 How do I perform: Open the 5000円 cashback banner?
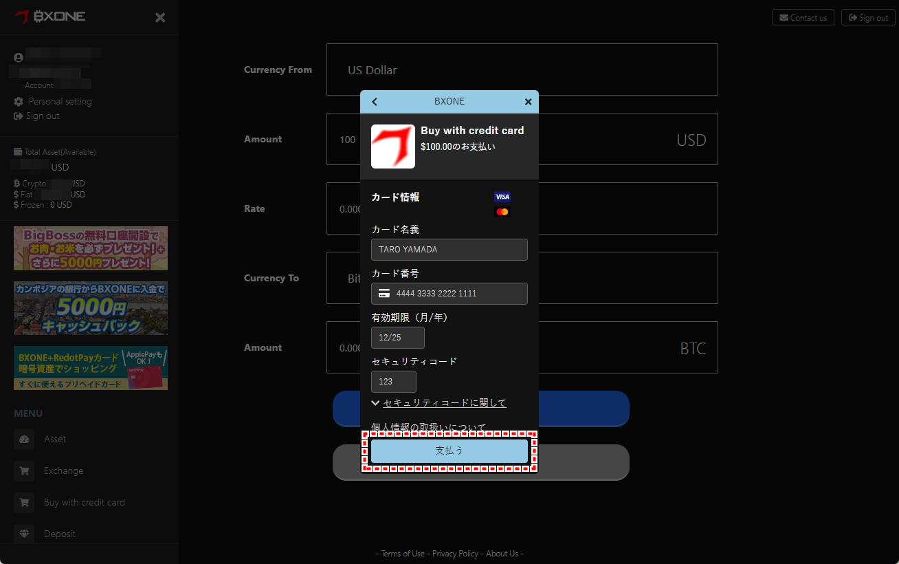pyautogui.click(x=91, y=308)
